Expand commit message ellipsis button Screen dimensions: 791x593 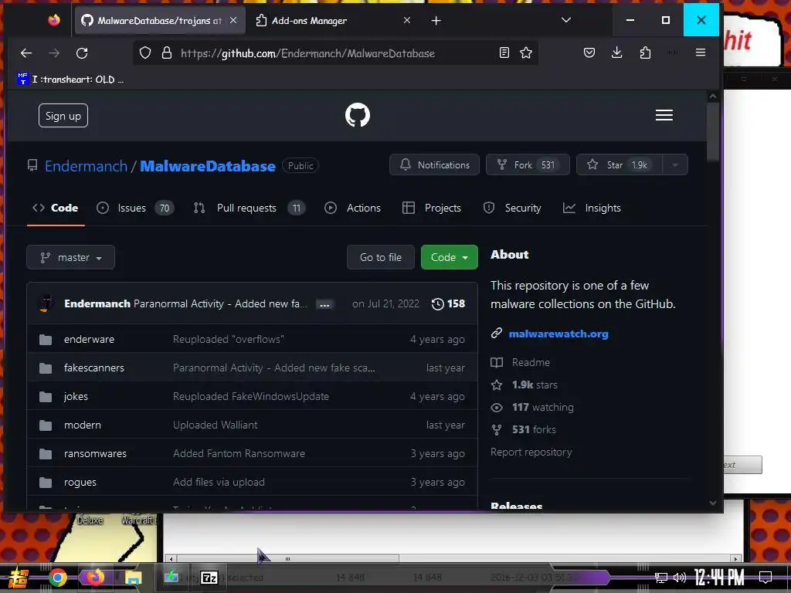[324, 304]
